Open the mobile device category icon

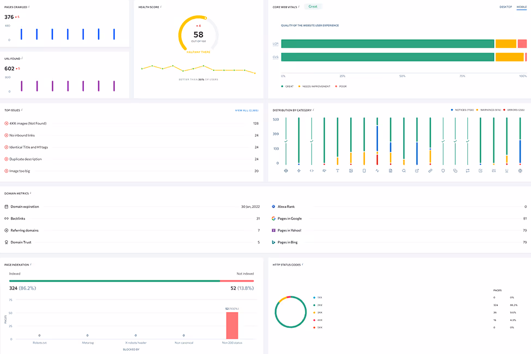pos(364,170)
